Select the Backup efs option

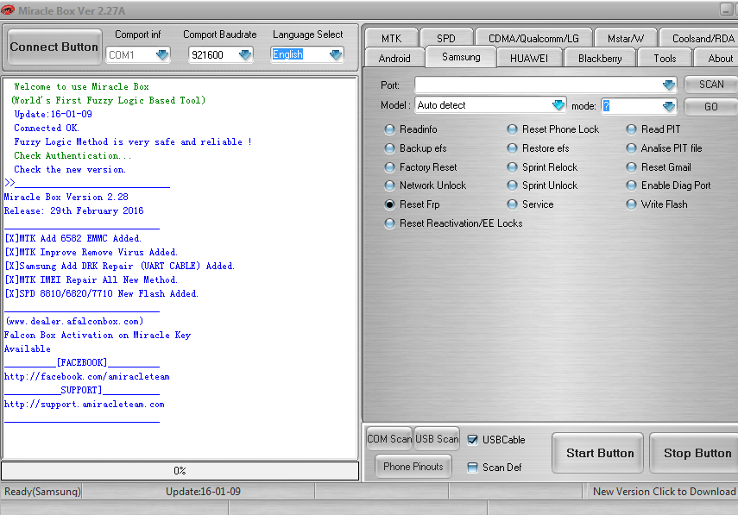(x=415, y=148)
